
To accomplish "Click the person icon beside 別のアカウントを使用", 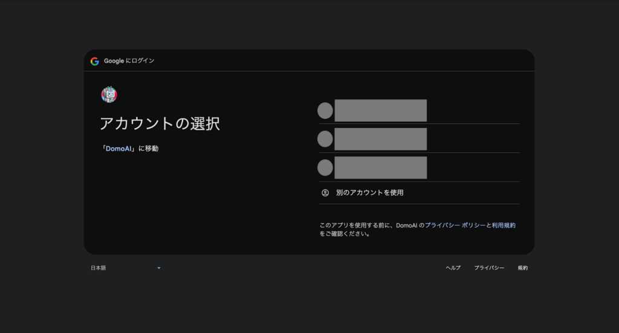I will click(325, 193).
